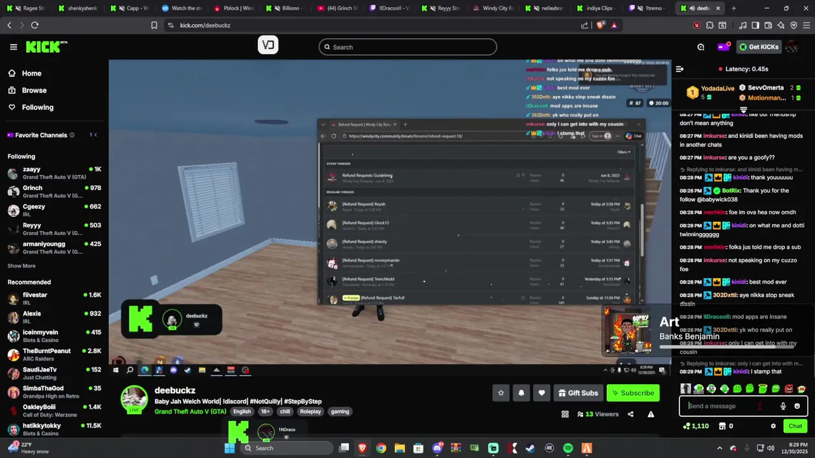Click the Gift Subs button

pos(578,393)
